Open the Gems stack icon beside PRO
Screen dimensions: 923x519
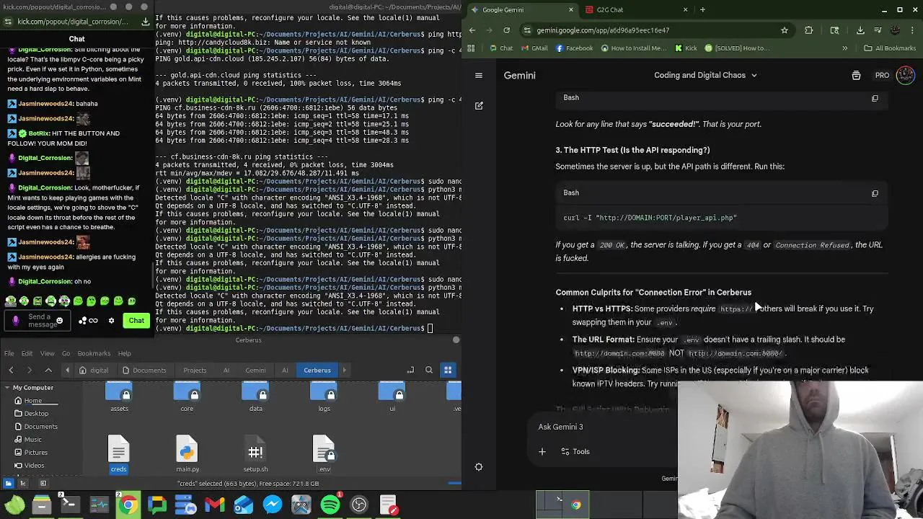point(856,75)
